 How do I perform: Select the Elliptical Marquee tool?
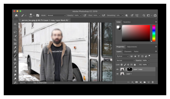15,28
